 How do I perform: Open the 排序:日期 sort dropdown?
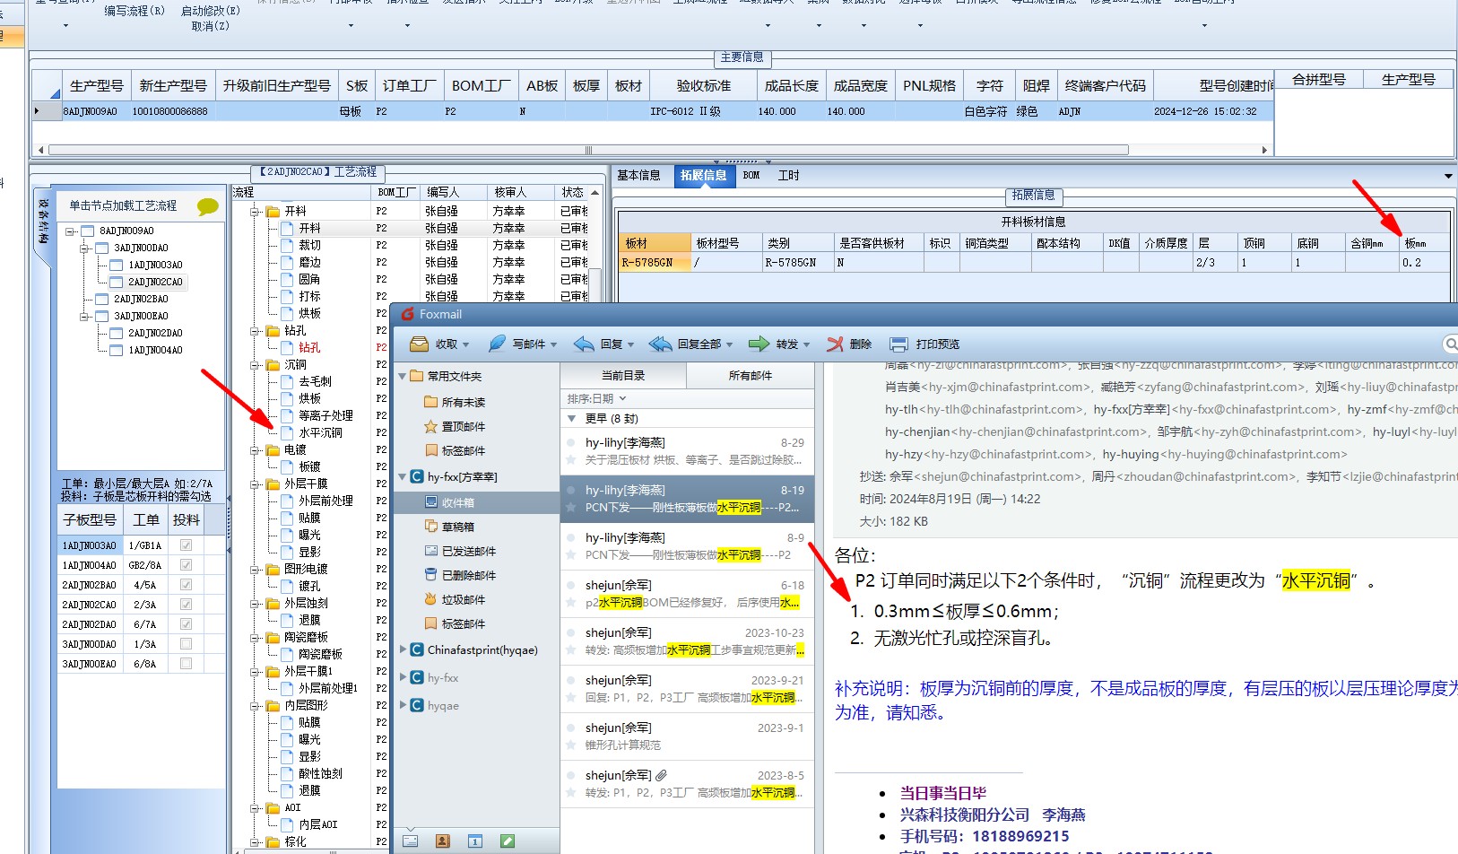pos(596,399)
